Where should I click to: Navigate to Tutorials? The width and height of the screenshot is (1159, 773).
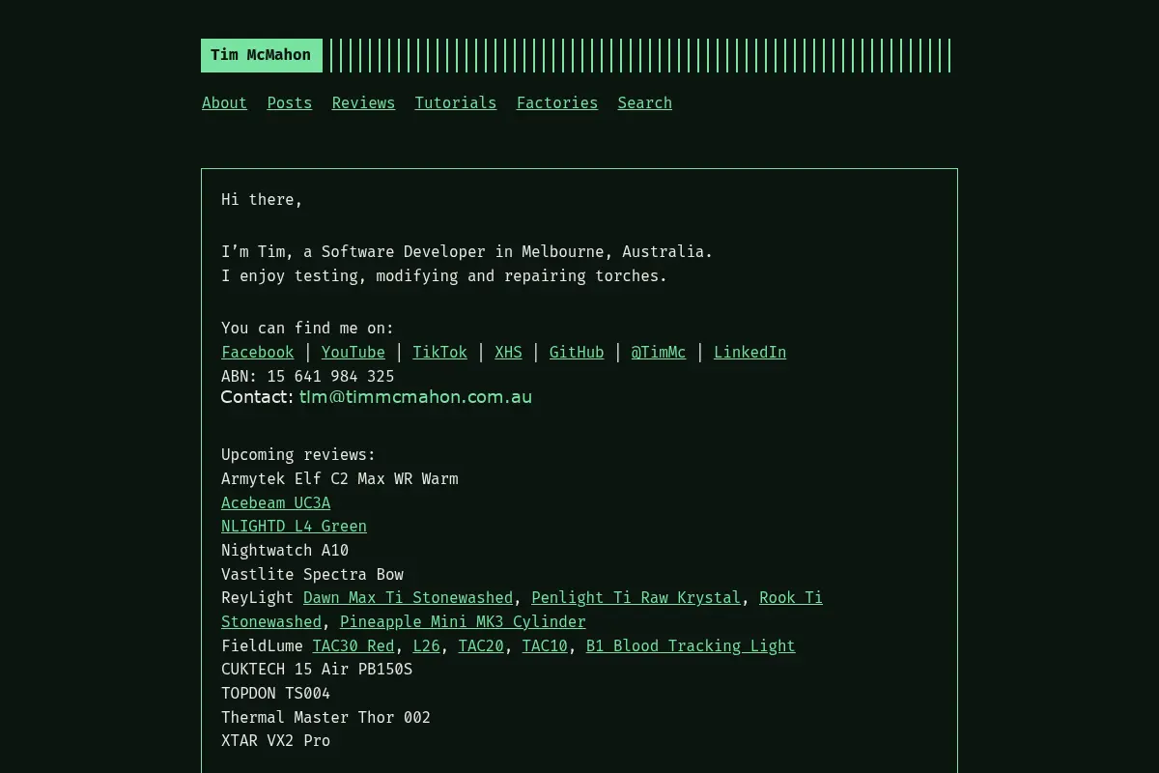[x=456, y=103]
